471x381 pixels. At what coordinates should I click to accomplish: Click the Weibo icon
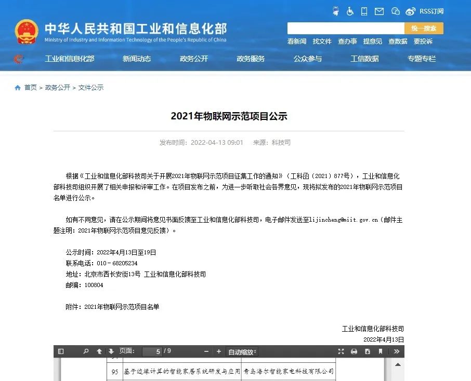tap(411, 11)
